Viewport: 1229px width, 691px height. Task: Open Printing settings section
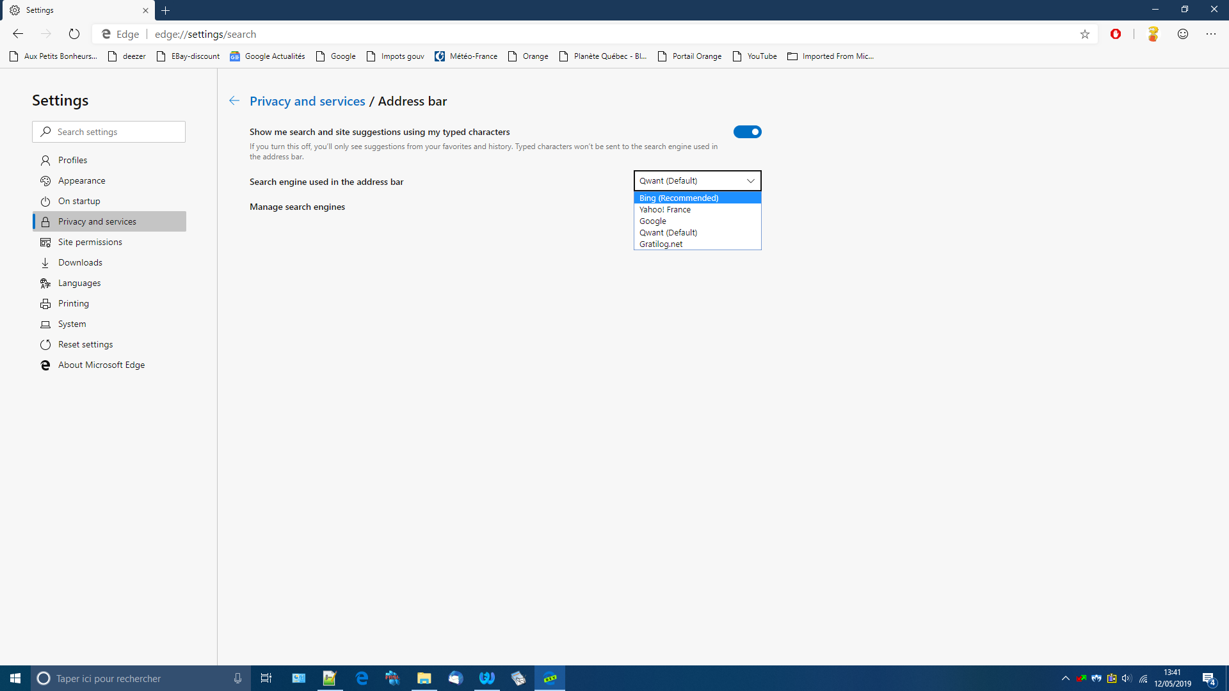pyautogui.click(x=109, y=303)
